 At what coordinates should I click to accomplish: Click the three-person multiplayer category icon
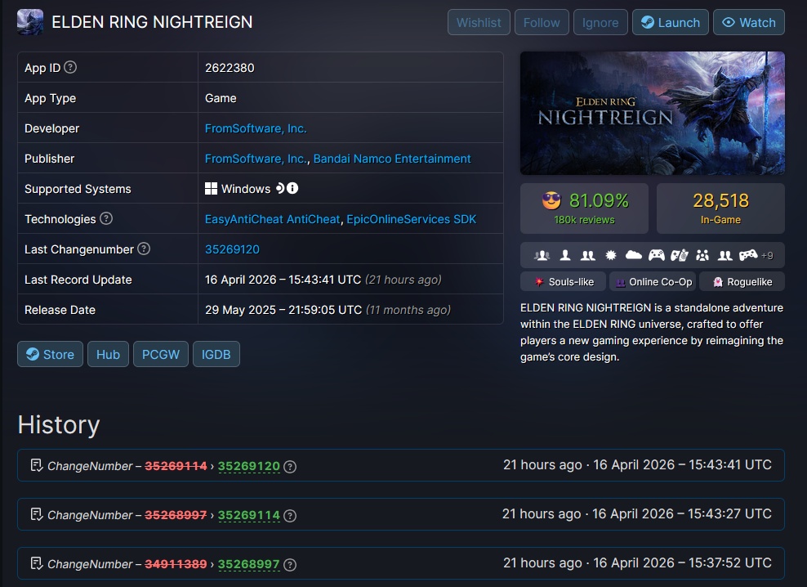click(x=542, y=255)
